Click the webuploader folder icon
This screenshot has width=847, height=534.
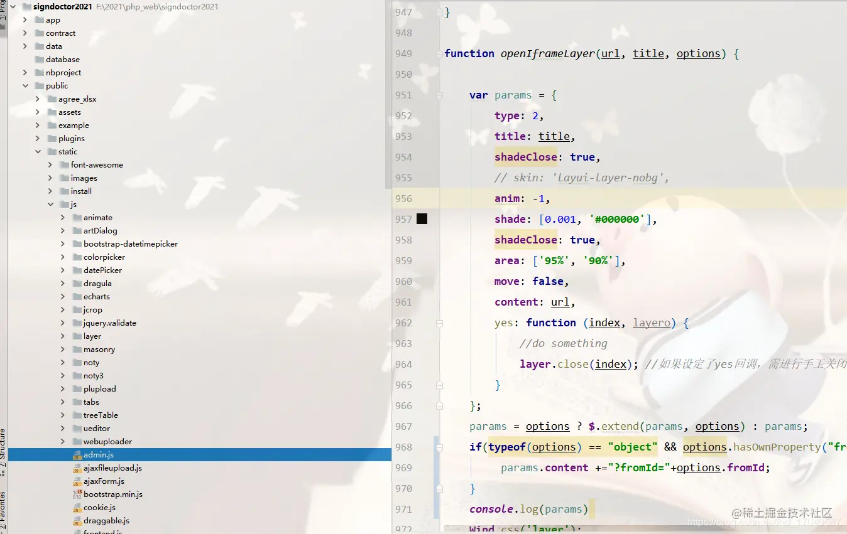[x=77, y=442]
